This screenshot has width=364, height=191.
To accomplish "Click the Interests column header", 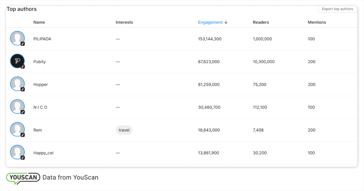I will [x=124, y=22].
